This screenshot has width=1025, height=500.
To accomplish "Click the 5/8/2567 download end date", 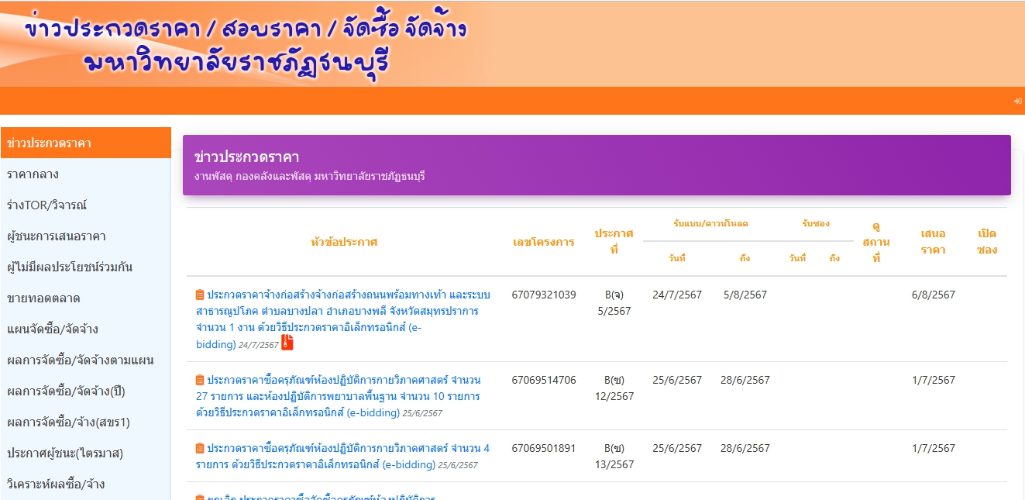I will click(745, 295).
